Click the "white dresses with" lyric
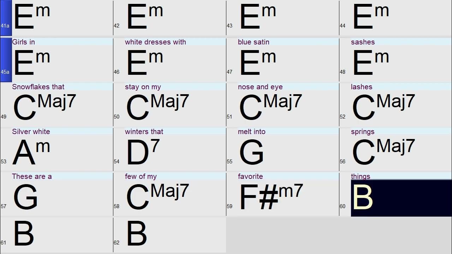Viewport: 452px width, 254px height. pyautogui.click(x=155, y=42)
